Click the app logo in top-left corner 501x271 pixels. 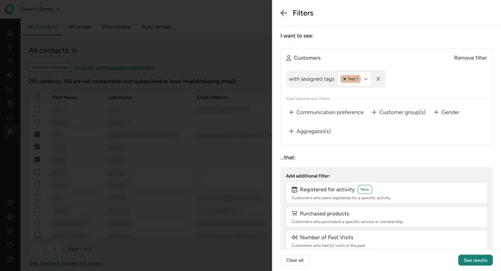[10, 9]
